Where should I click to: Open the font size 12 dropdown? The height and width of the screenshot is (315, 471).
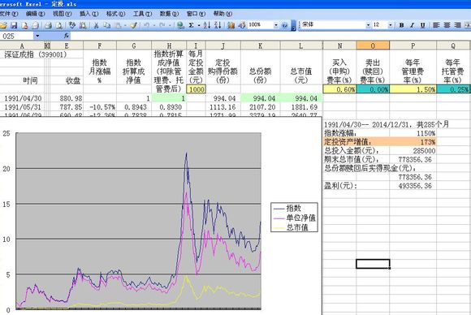[390, 25]
